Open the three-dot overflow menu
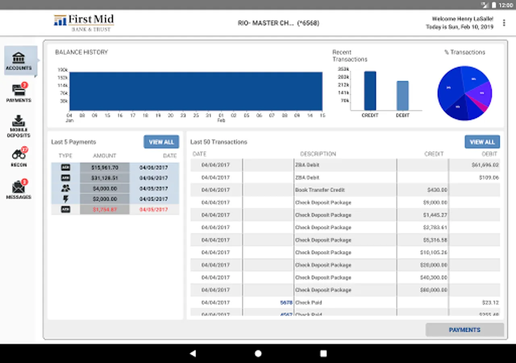Screen dimensions: 516x363 504,23
